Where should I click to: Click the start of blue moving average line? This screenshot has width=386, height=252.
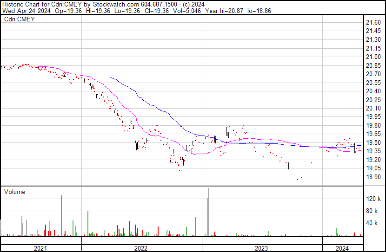tap(110, 77)
